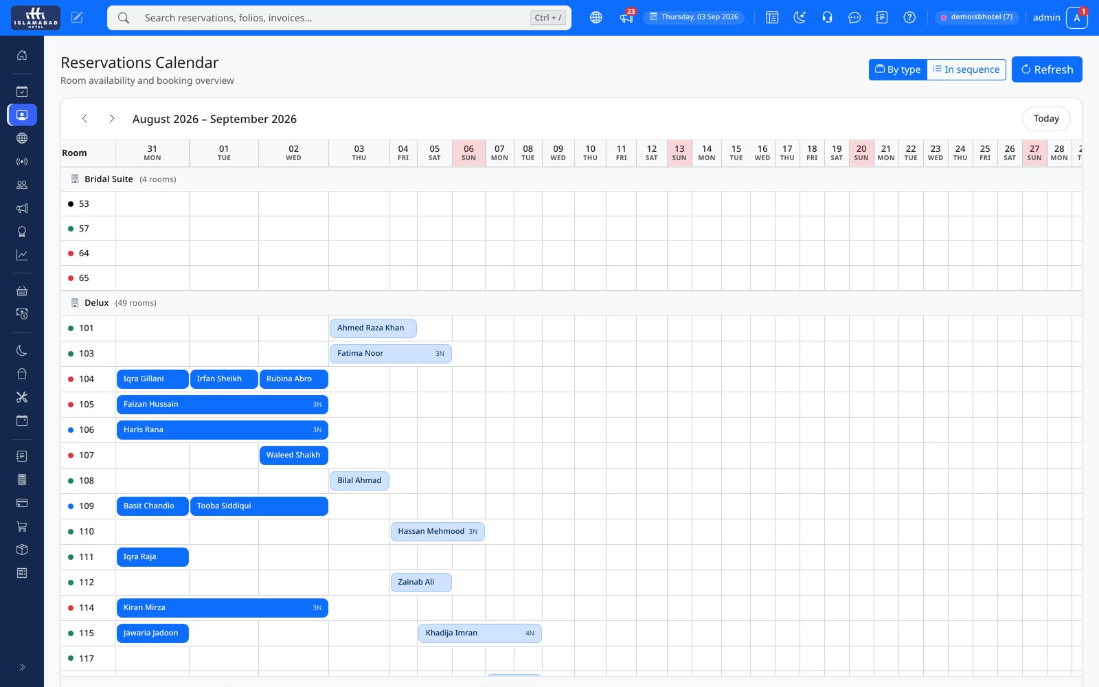Switch to By type view
This screenshot has width=1099, height=687.
898,69
